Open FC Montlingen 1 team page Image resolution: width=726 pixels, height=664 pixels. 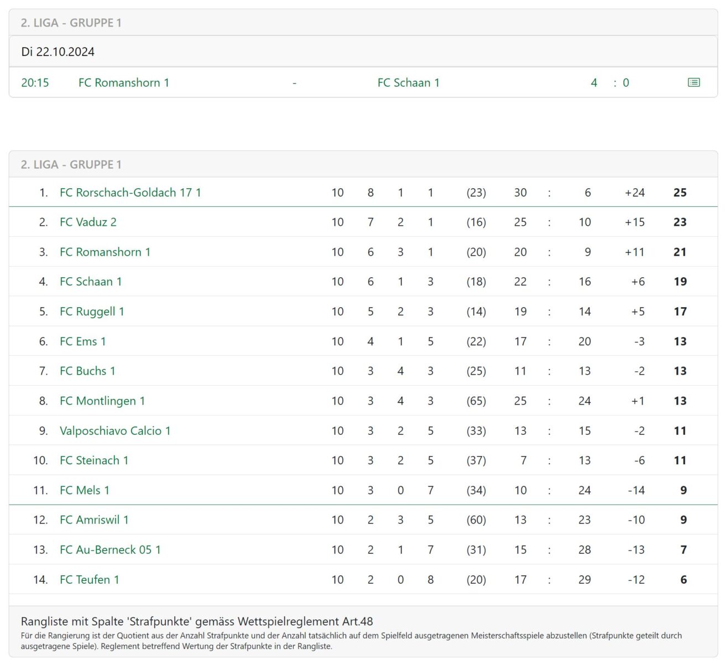coord(102,401)
